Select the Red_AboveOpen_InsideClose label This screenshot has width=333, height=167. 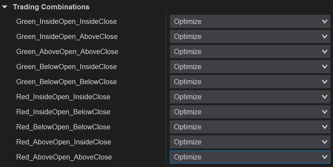point(64,142)
